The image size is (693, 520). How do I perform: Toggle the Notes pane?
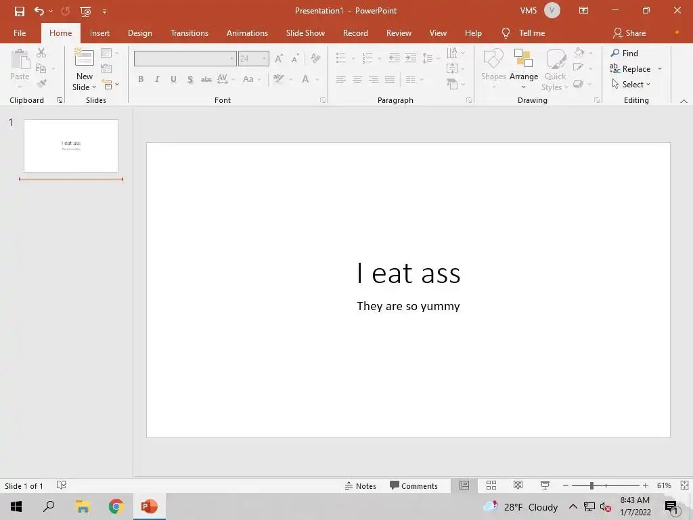click(x=360, y=485)
